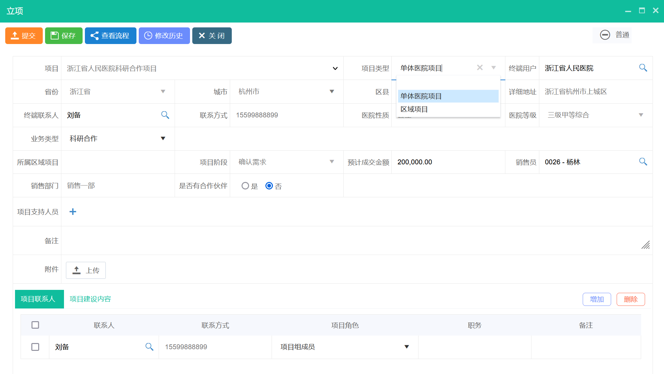The height and width of the screenshot is (374, 664).
Task: Edit the 预计成交金额 field
Action: (x=448, y=162)
